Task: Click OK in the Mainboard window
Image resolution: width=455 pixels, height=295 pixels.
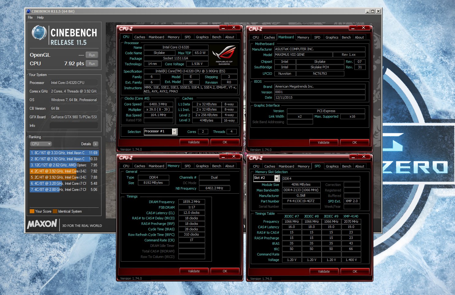Action: (354, 142)
